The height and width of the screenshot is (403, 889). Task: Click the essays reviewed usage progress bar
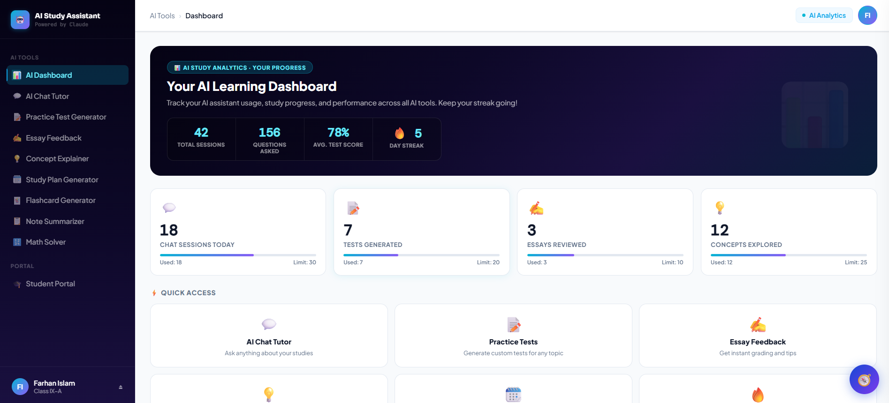coord(605,255)
